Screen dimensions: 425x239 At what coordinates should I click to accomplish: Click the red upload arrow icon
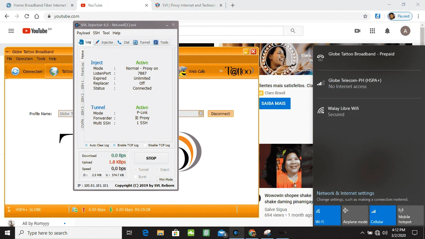pyautogui.click(x=83, y=209)
